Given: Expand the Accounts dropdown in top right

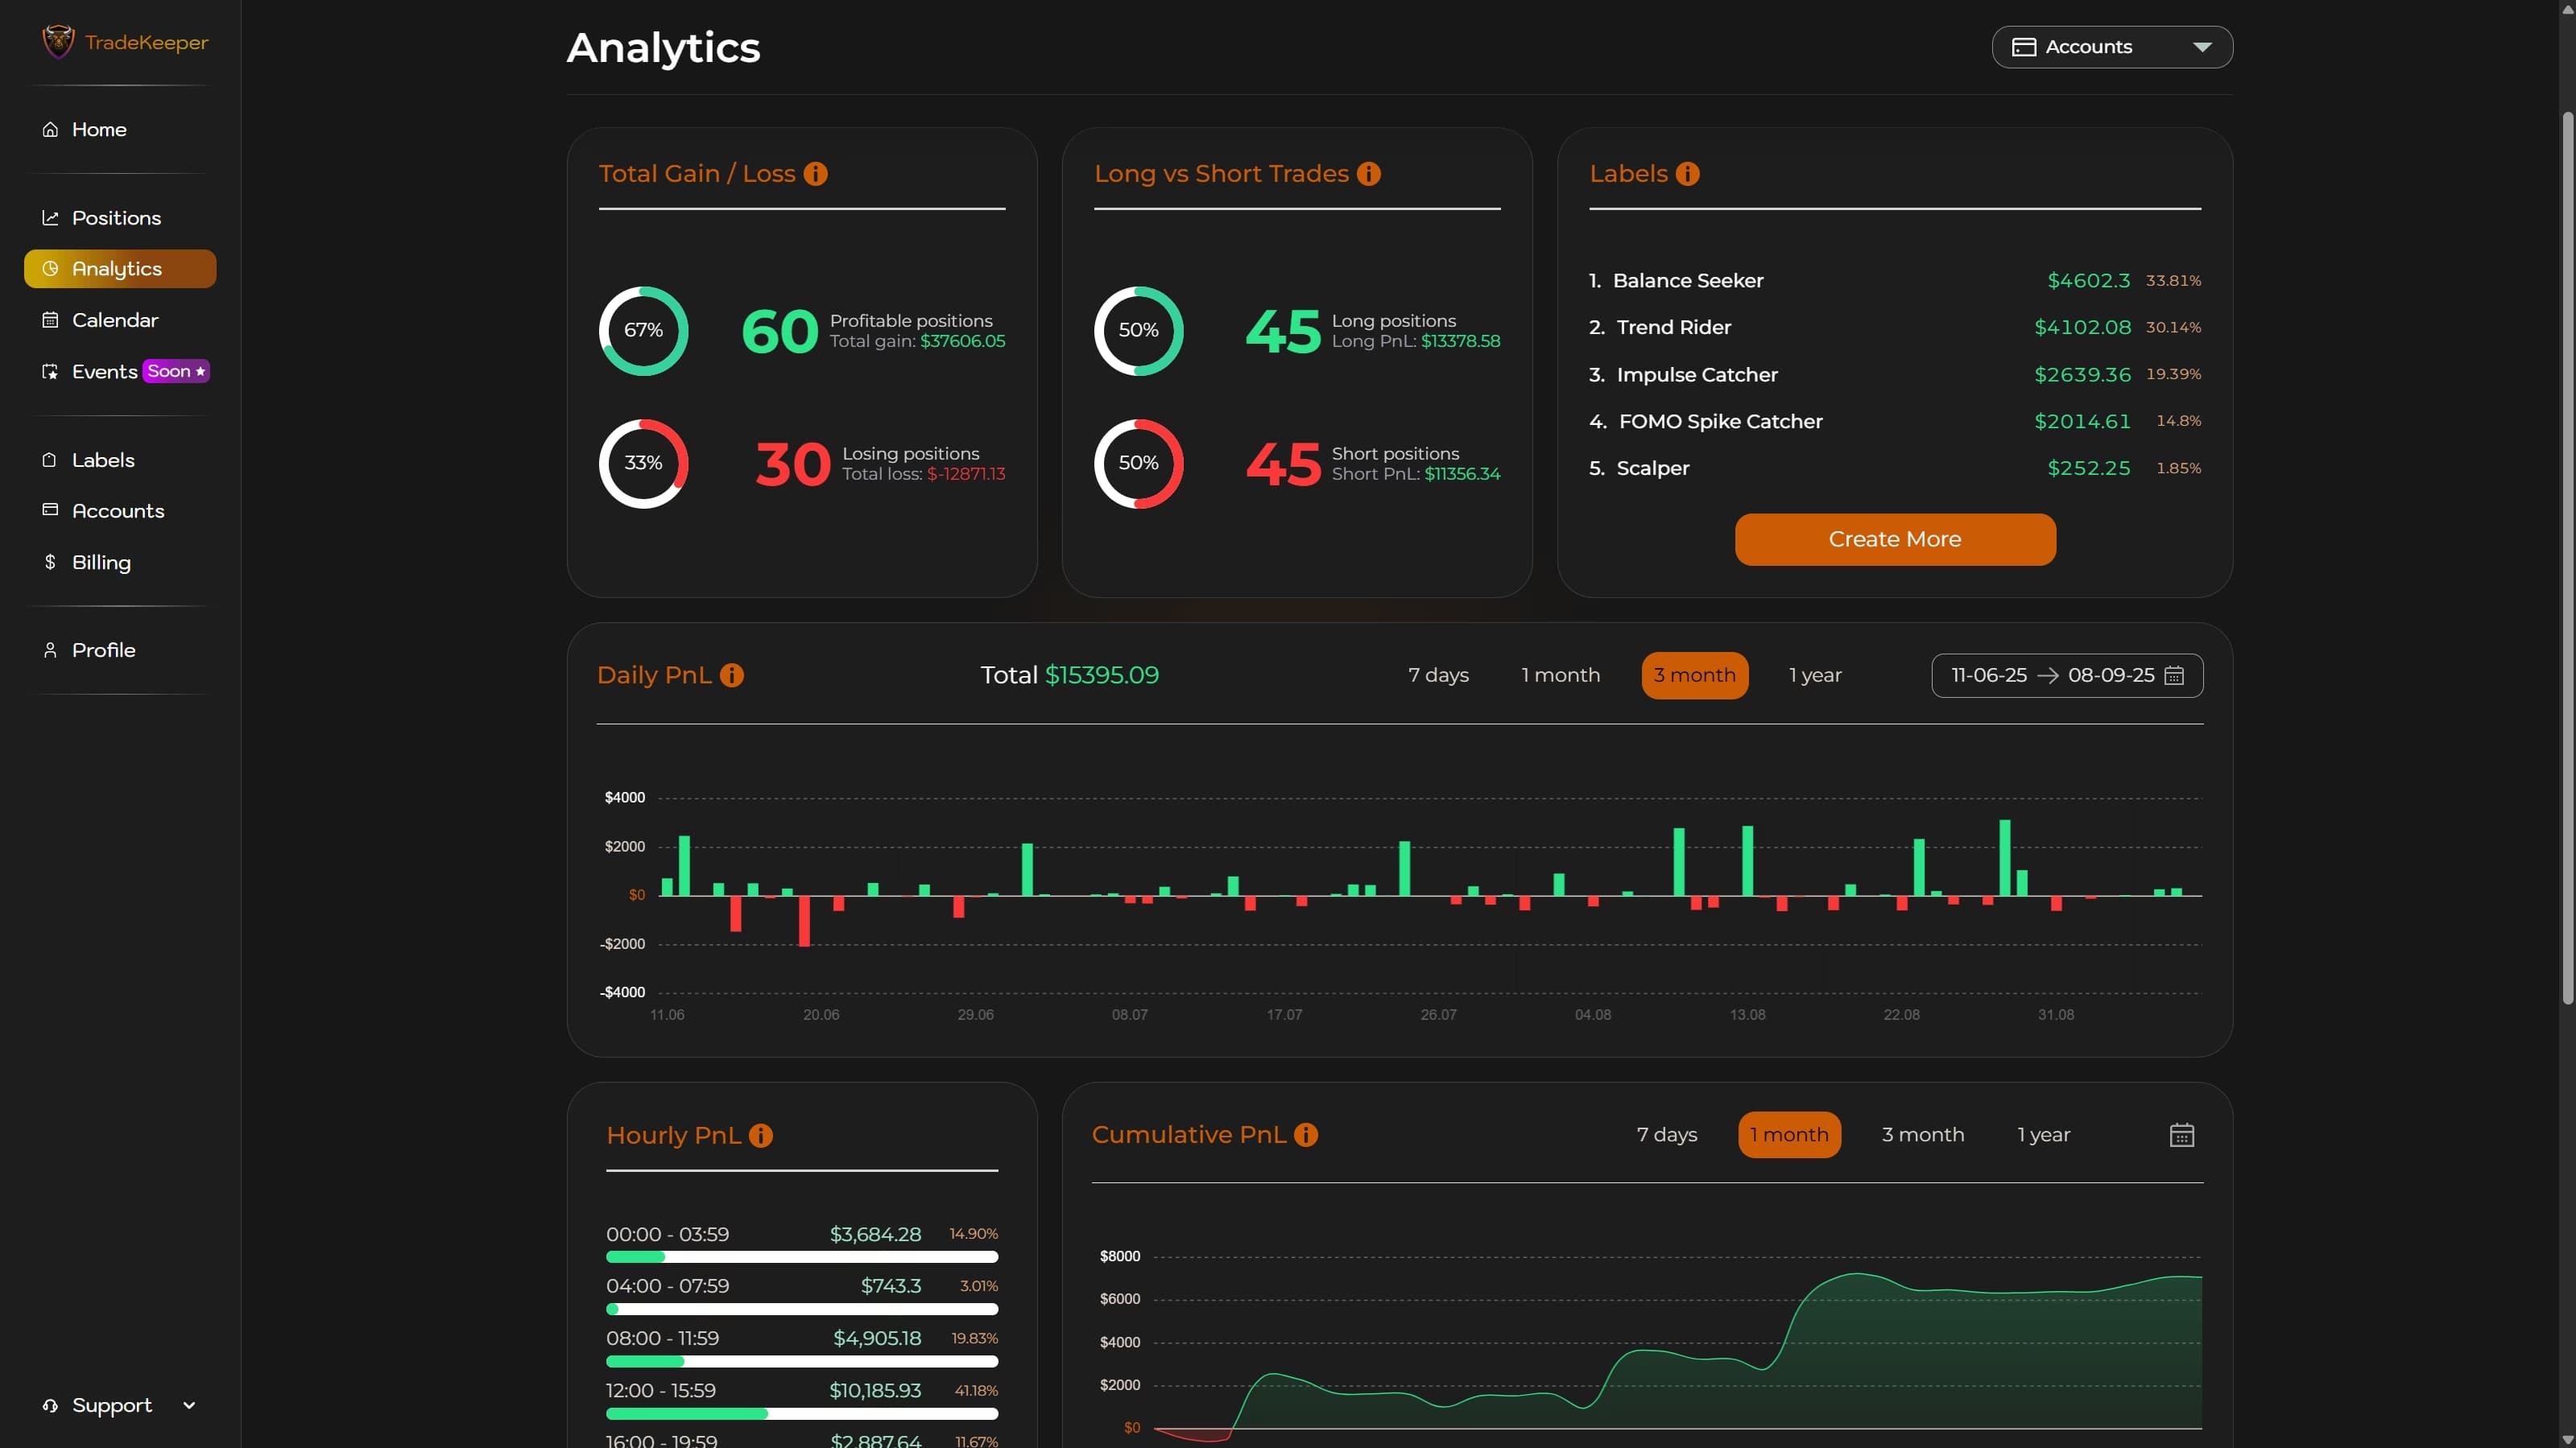Looking at the screenshot, I should (x=2112, y=46).
